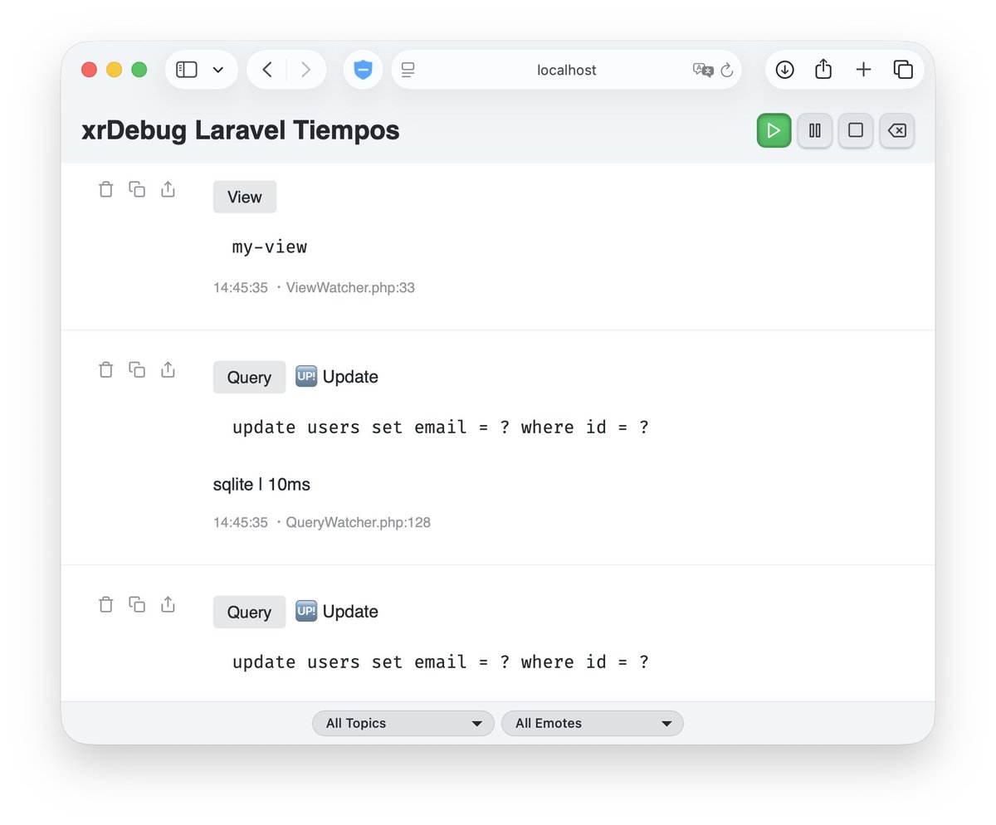Go back in browser history
Screen dimensions: 996x825
tap(267, 70)
